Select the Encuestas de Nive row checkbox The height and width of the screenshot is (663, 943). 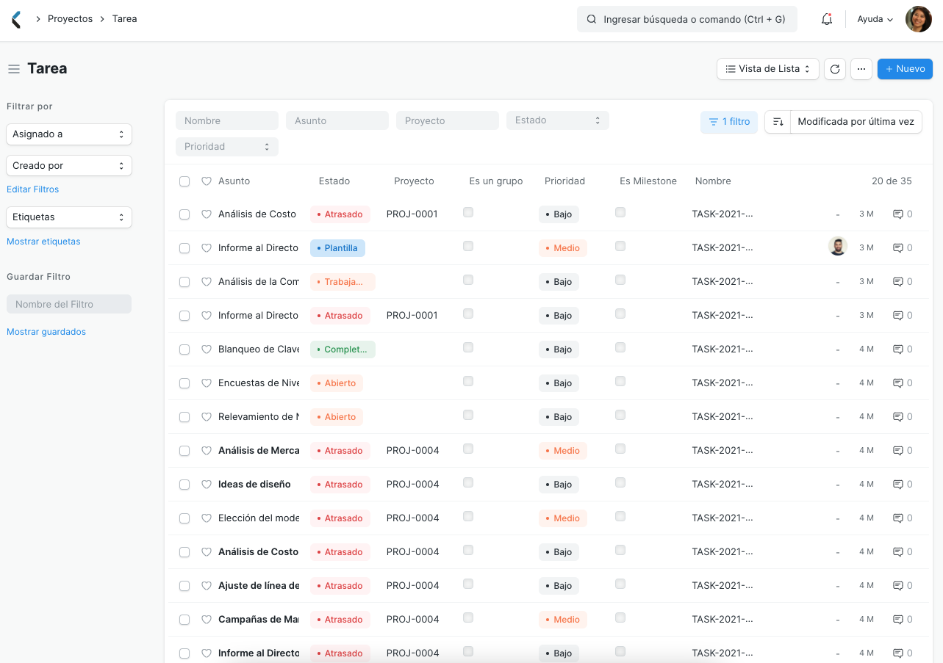point(184,383)
